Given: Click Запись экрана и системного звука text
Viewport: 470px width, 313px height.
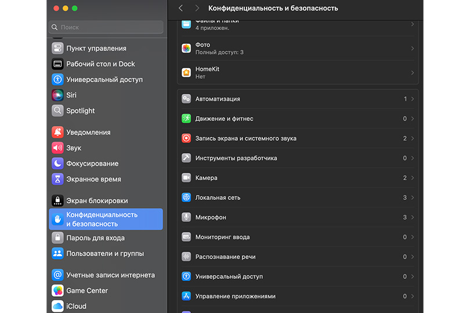Looking at the screenshot, I should pos(246,139).
